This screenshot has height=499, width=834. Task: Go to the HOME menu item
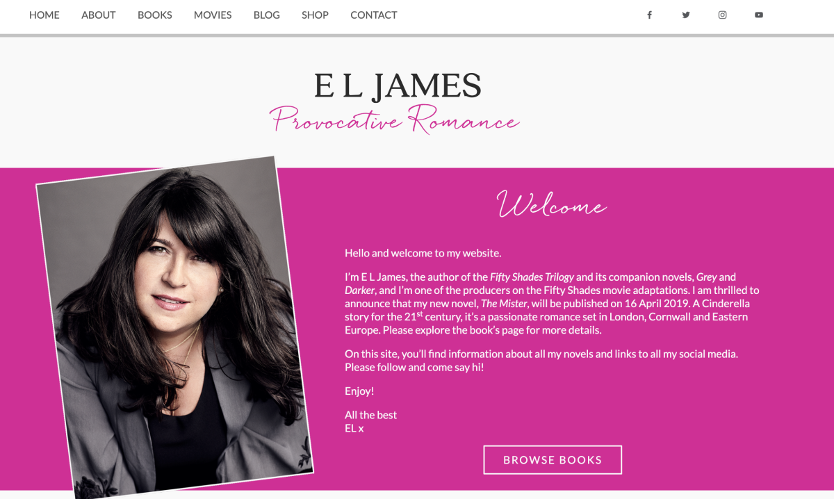44,15
